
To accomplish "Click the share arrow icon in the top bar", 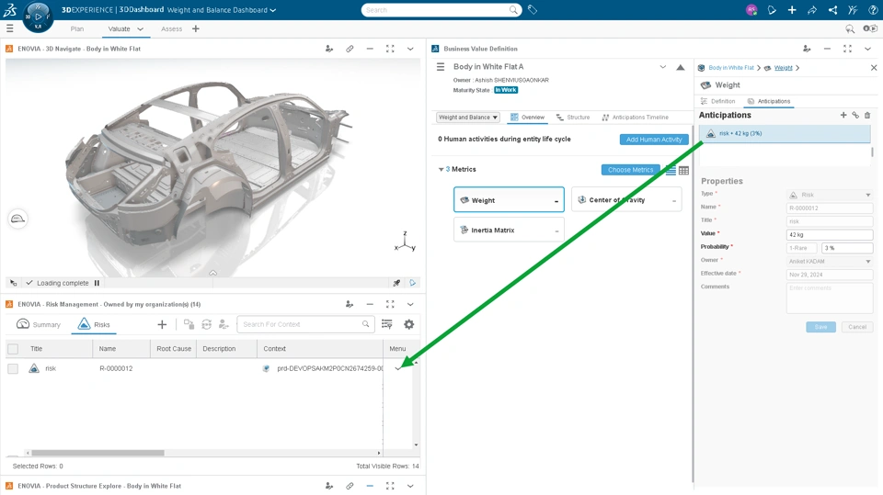I will [812, 9].
